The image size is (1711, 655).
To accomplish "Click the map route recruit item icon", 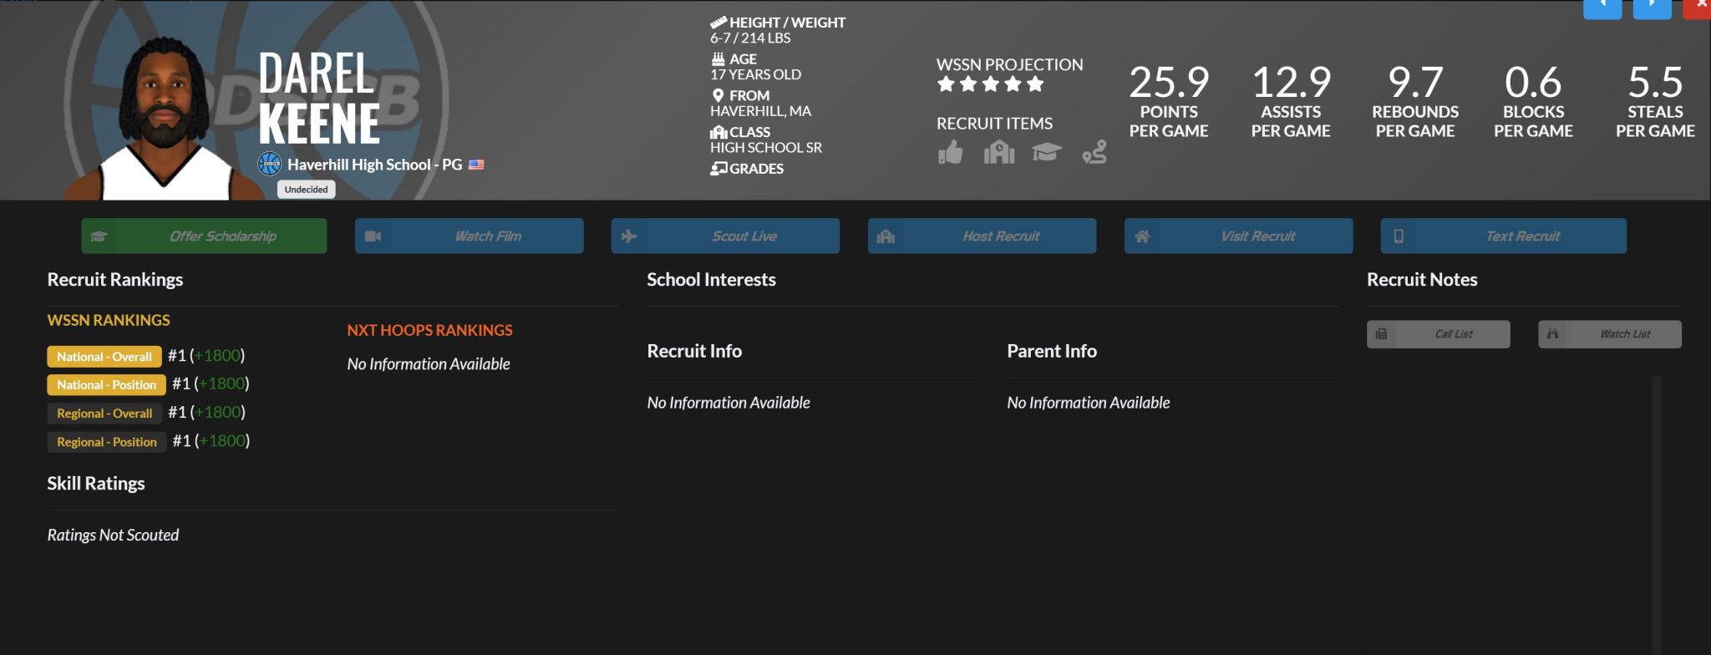I will (x=1094, y=152).
